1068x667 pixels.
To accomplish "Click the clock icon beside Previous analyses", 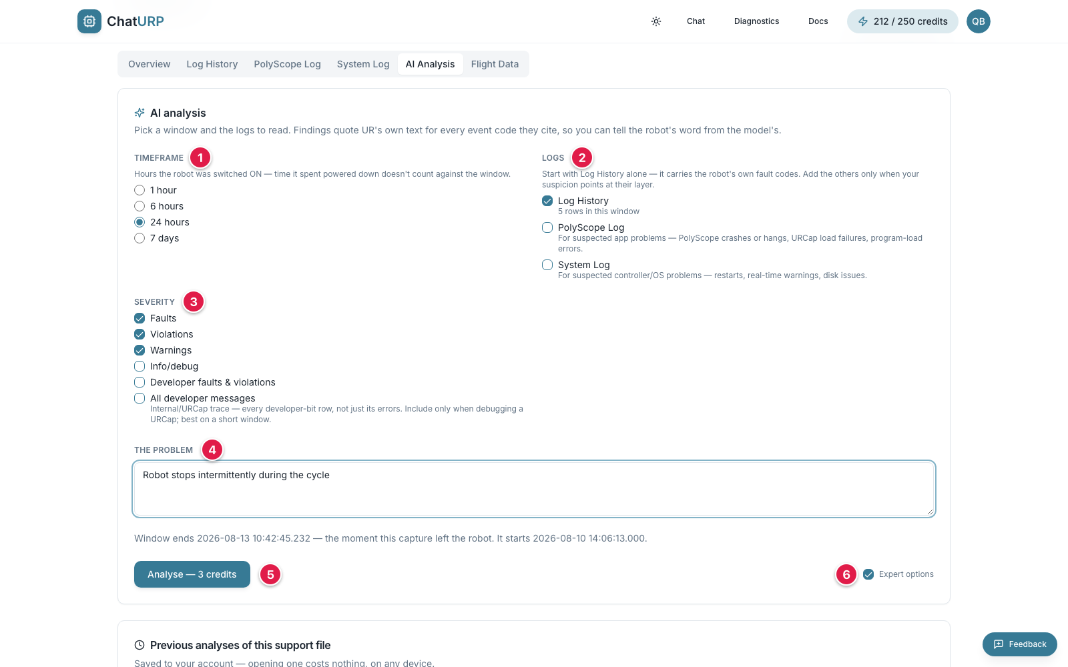I will coord(140,645).
